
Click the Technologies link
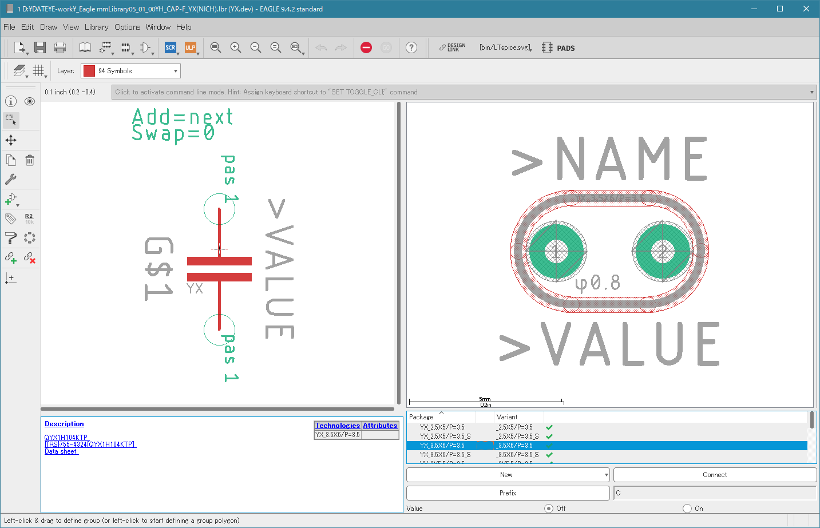click(x=338, y=426)
